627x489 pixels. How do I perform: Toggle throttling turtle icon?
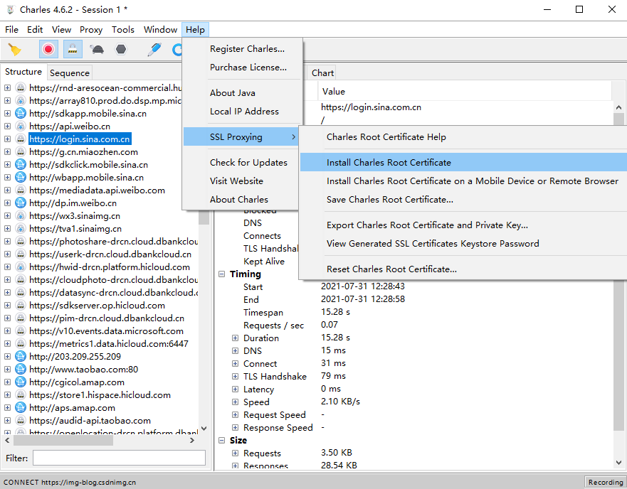pyautogui.click(x=97, y=50)
